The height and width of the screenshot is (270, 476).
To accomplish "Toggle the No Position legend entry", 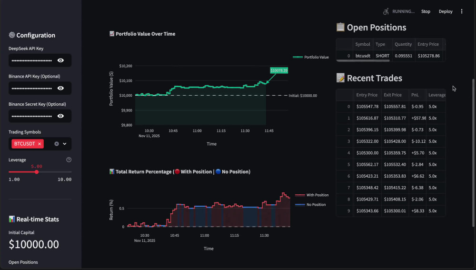I will [x=310, y=205].
